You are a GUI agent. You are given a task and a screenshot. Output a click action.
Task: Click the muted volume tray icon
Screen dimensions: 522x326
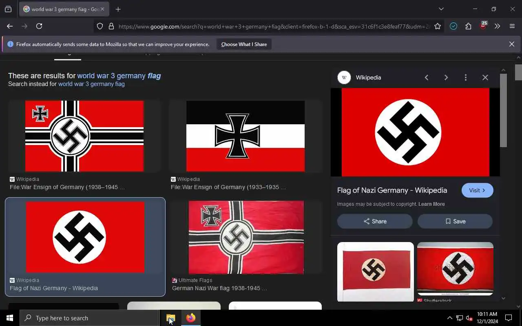[x=469, y=318]
